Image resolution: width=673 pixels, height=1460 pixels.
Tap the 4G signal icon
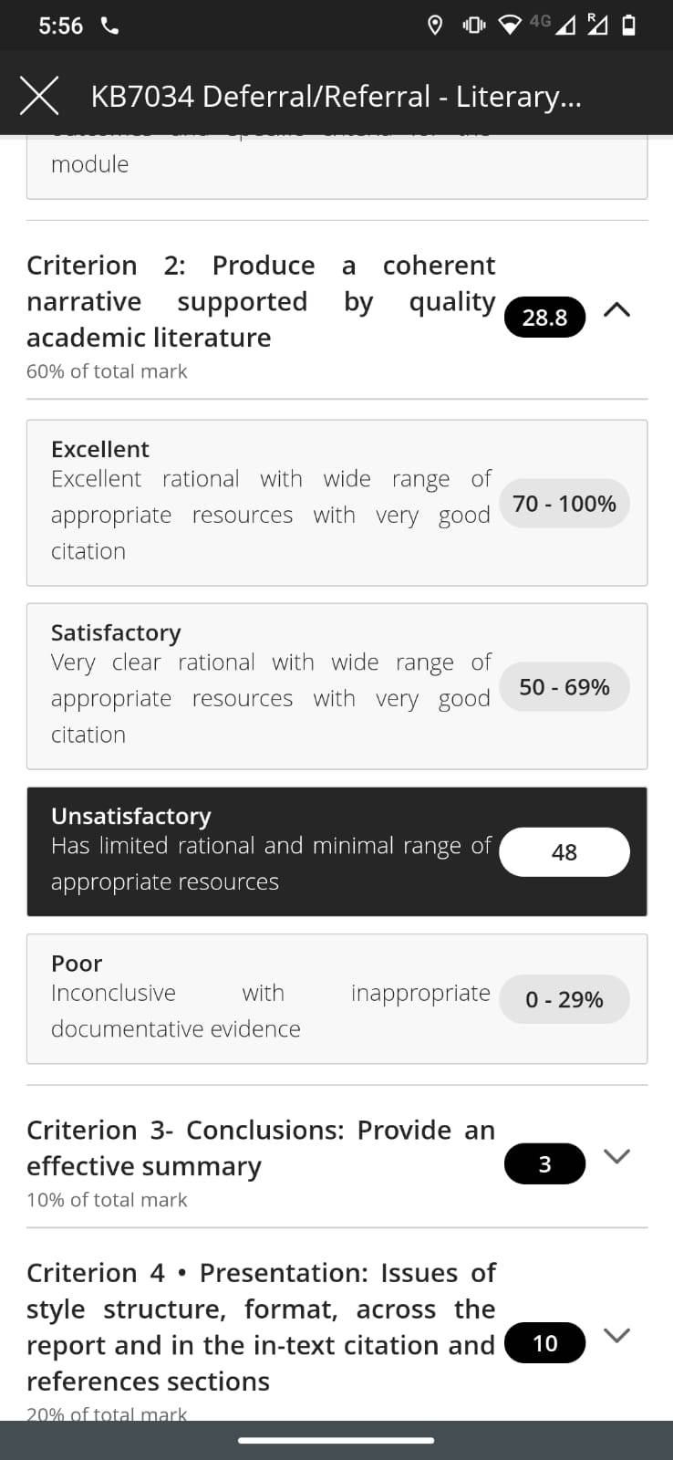pos(554,24)
